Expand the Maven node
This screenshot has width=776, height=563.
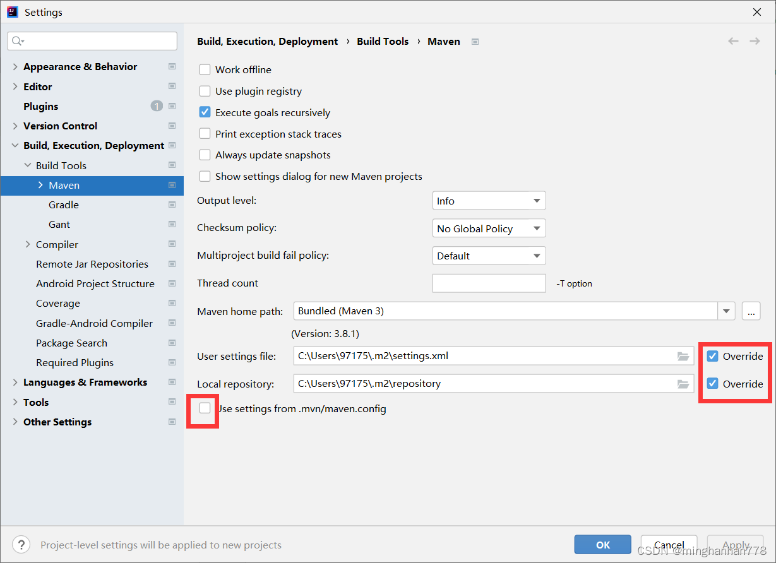click(40, 185)
